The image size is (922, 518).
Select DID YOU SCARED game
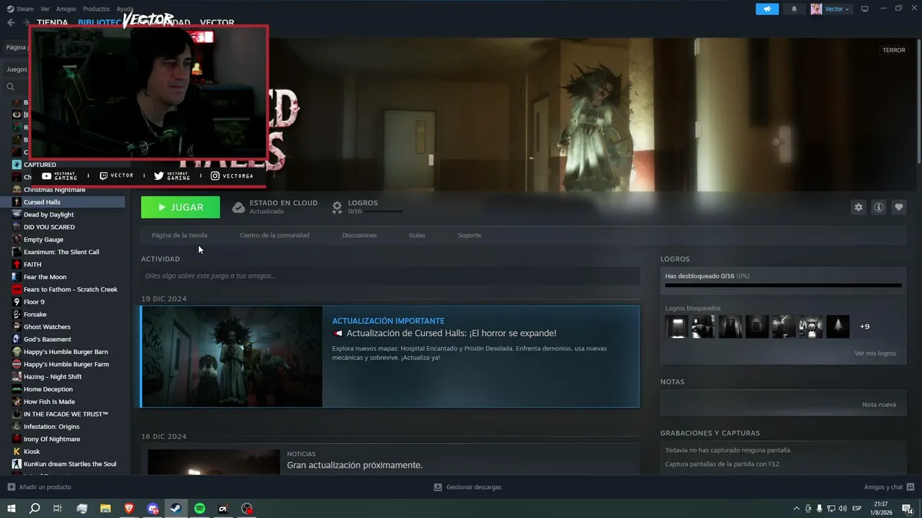click(x=49, y=227)
